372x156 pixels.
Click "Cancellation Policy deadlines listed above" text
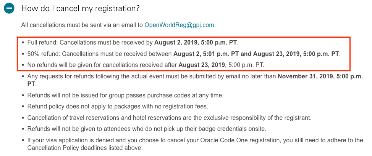click(x=85, y=148)
